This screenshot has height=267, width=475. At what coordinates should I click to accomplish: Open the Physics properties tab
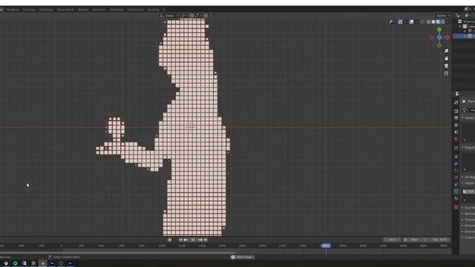456,177
